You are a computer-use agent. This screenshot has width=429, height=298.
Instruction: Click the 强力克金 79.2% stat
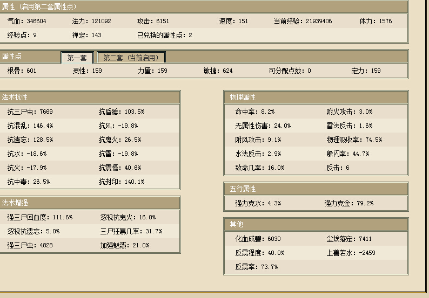pos(348,204)
